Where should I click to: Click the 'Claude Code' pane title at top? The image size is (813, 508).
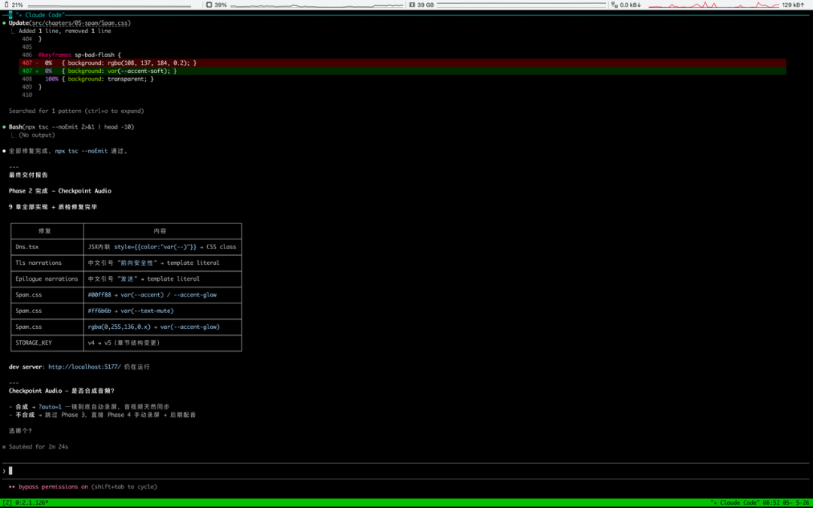click(42, 15)
